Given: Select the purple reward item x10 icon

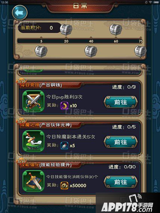Looking at the screenshot, I should [x=64, y=106].
